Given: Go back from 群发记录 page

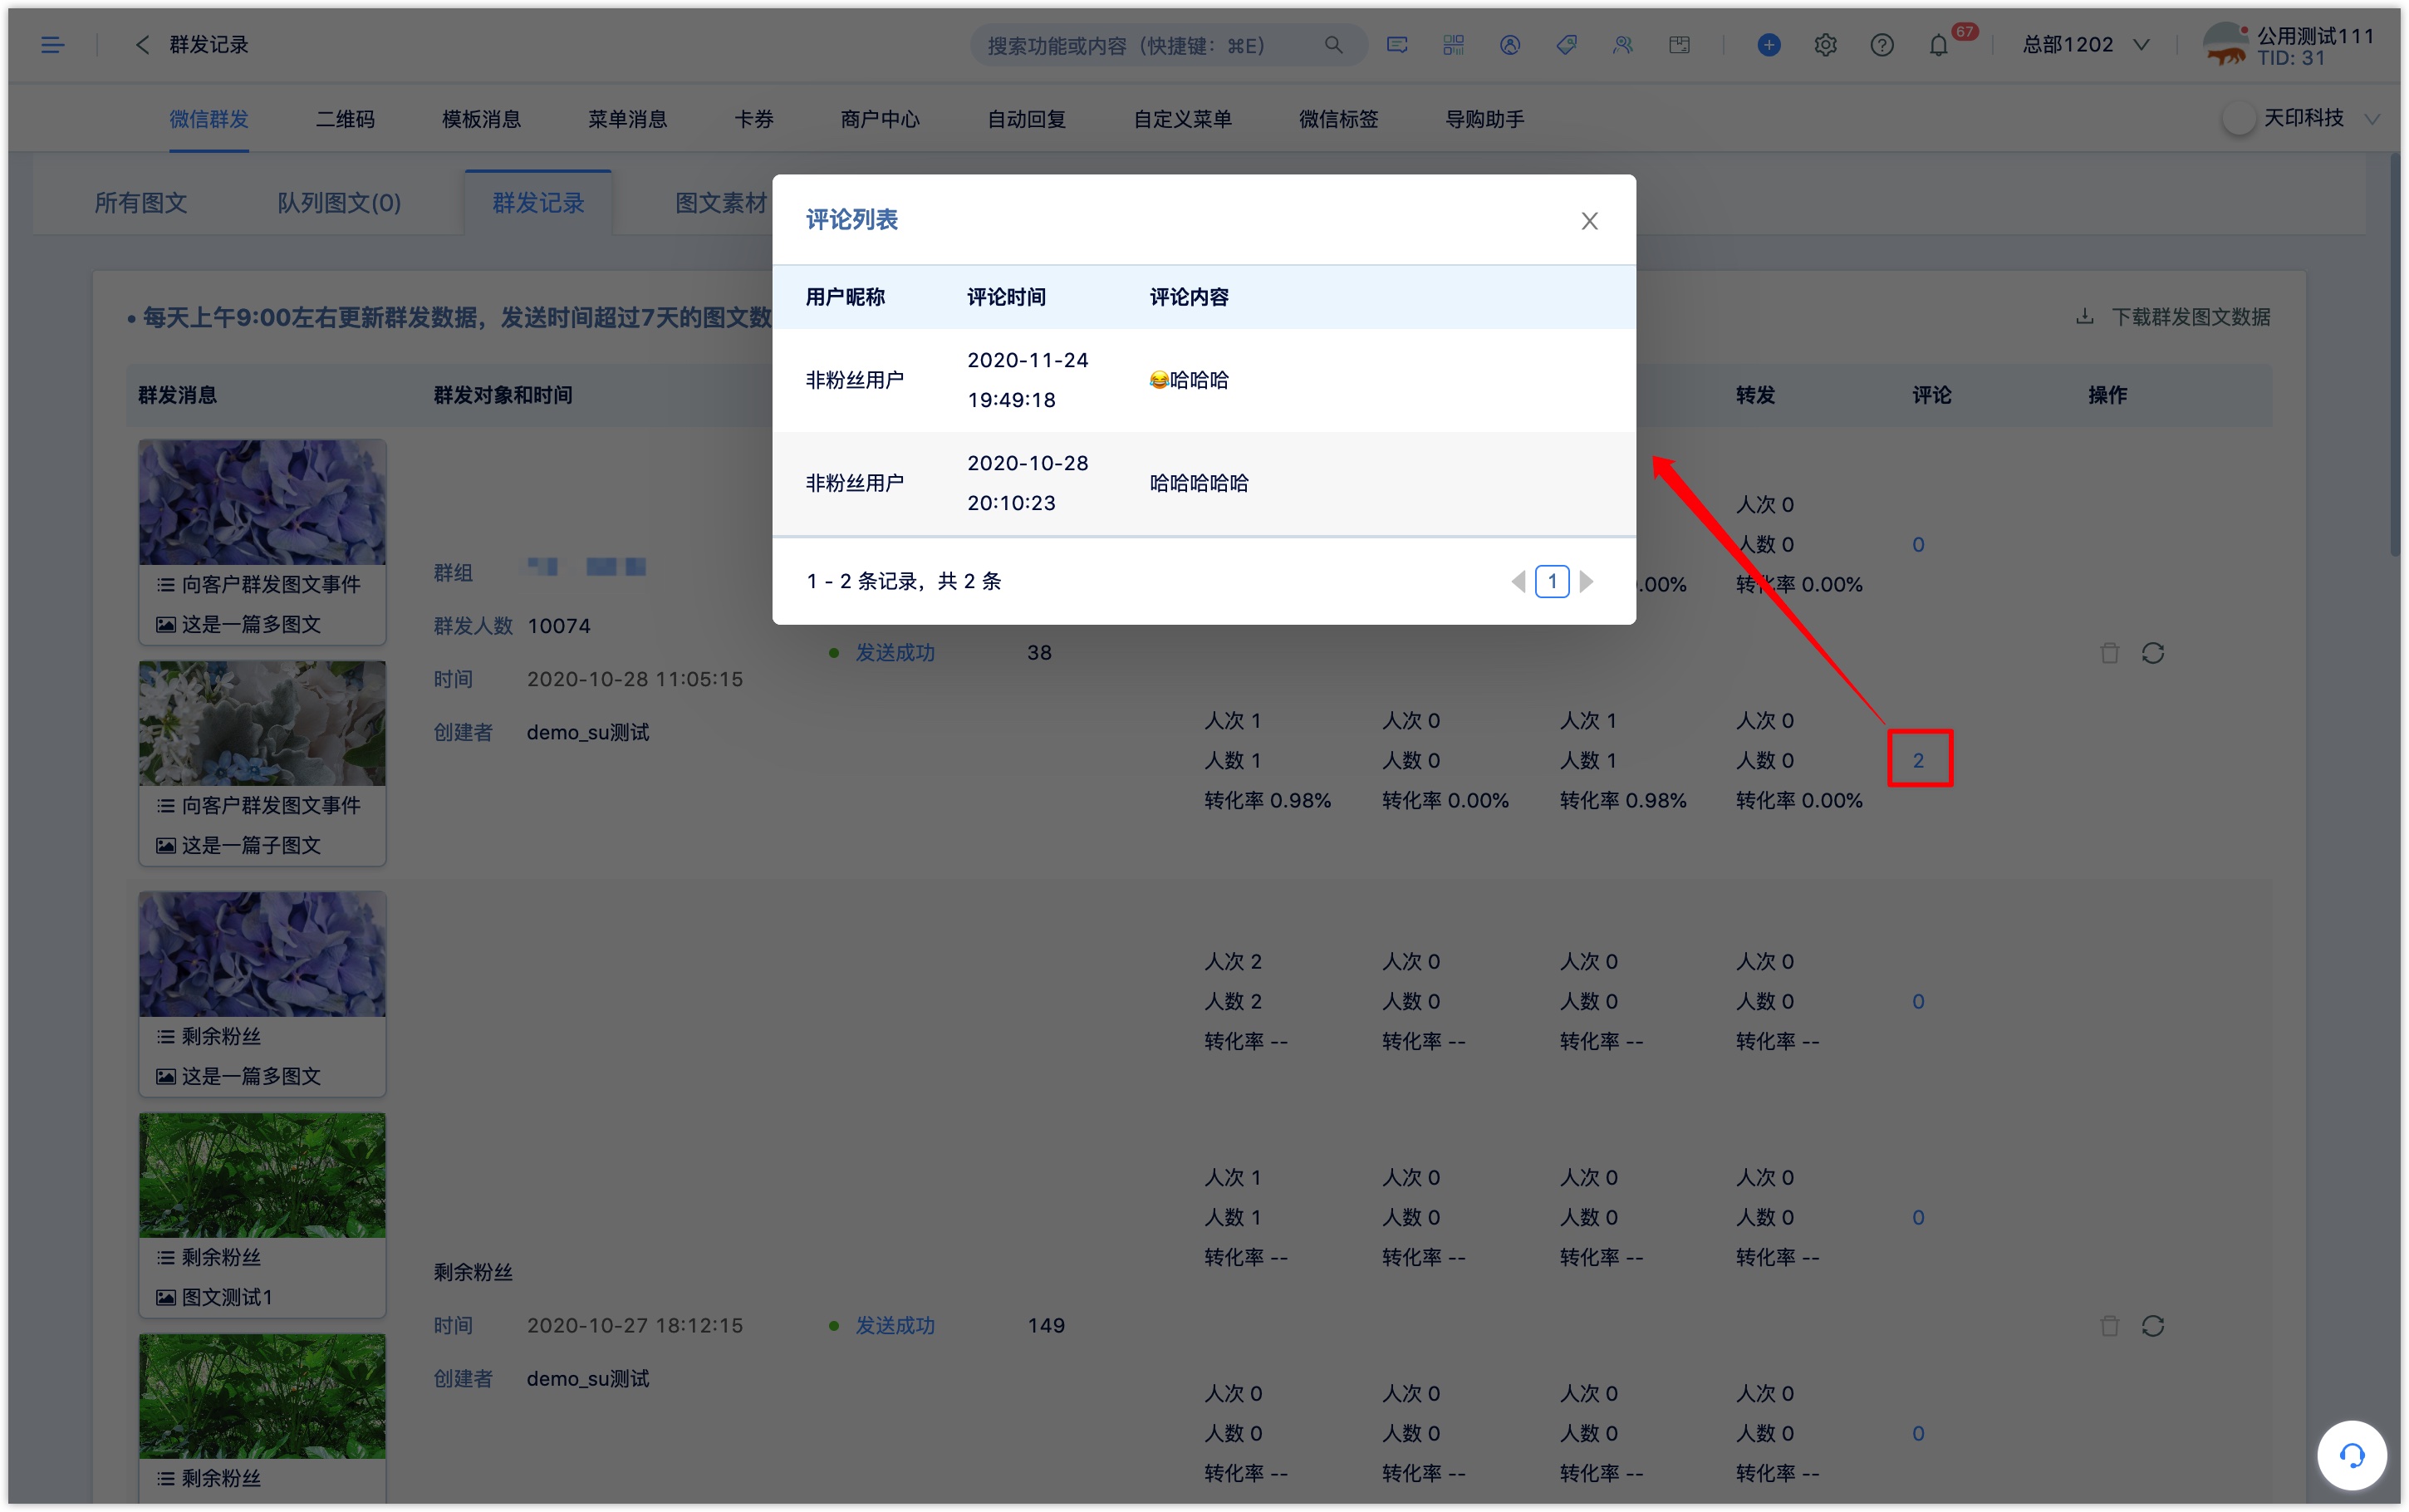Looking at the screenshot, I should (x=142, y=45).
